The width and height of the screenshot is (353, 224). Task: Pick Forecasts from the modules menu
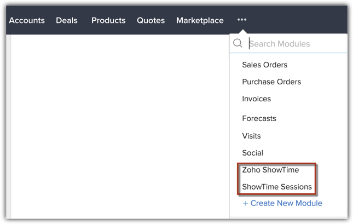coord(259,118)
